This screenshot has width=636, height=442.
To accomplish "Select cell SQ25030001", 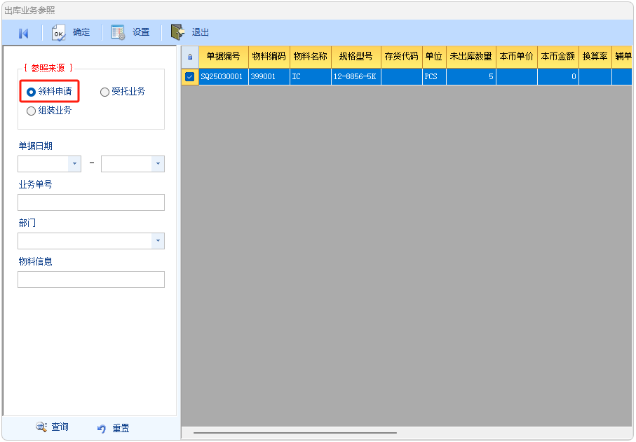I will click(223, 76).
